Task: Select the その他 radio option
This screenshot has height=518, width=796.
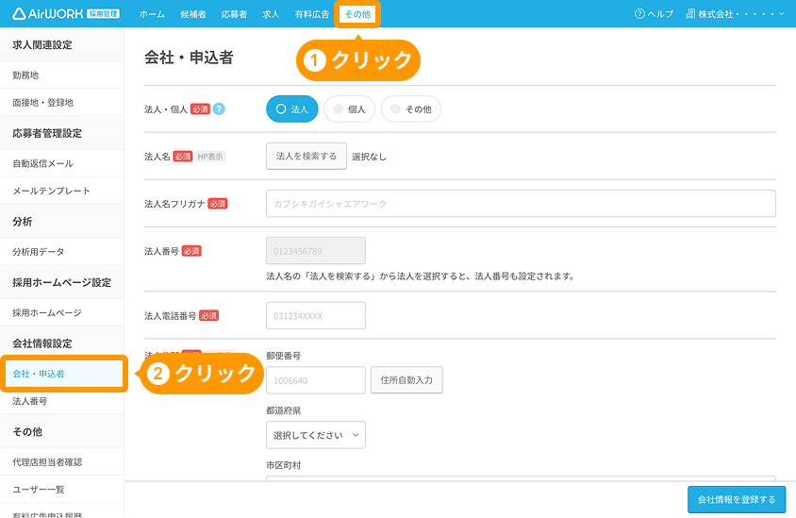Action: [410, 109]
